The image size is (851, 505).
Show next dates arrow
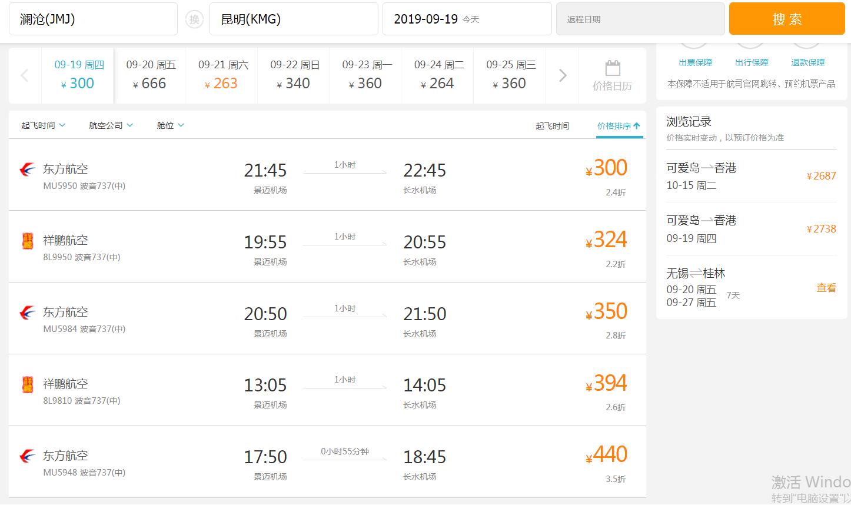563,75
